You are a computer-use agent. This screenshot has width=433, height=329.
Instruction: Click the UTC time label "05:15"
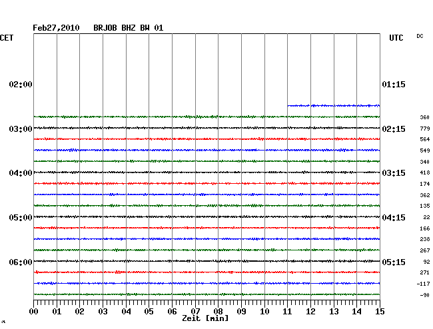(x=394, y=262)
